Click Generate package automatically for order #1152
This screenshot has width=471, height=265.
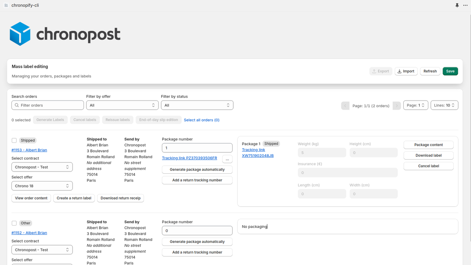(x=197, y=242)
